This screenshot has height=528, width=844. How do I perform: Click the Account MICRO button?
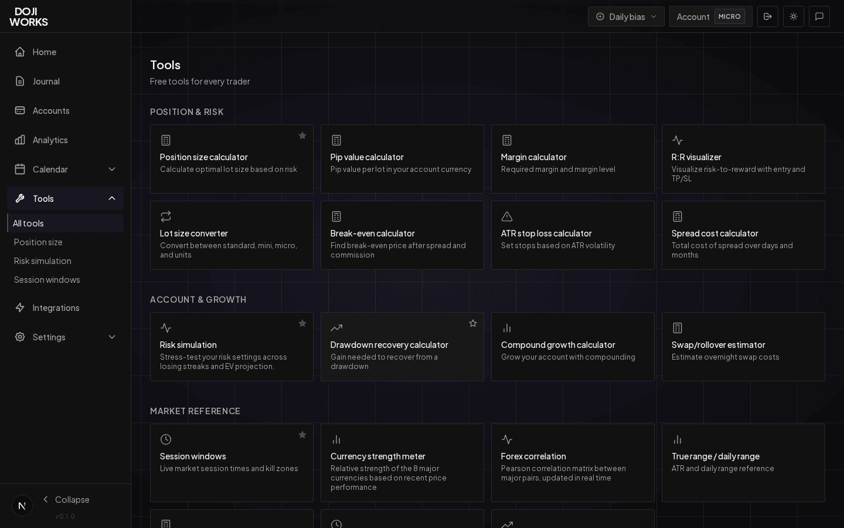tap(711, 16)
